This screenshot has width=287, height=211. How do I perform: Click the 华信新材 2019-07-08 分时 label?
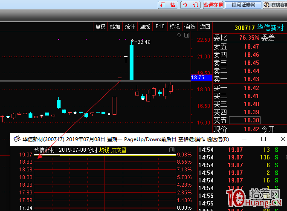click(66, 150)
